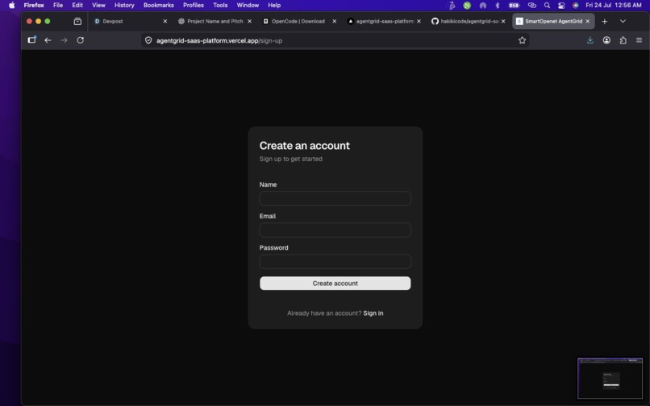The height and width of the screenshot is (406, 650).
Task: Open Bluetooth status in menu bar
Action: point(498,5)
